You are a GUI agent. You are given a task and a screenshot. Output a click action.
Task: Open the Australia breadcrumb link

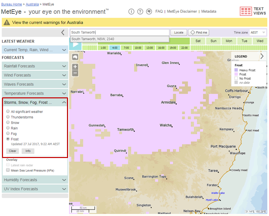32,4
